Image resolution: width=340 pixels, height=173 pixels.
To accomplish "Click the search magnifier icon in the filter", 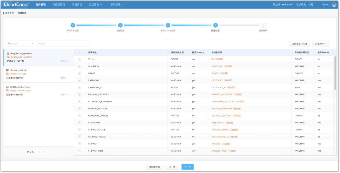I will tap(9, 44).
